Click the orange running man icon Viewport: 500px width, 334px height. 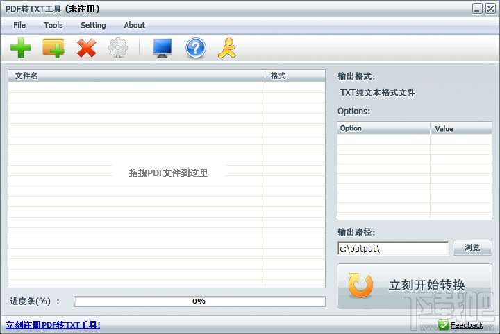227,48
